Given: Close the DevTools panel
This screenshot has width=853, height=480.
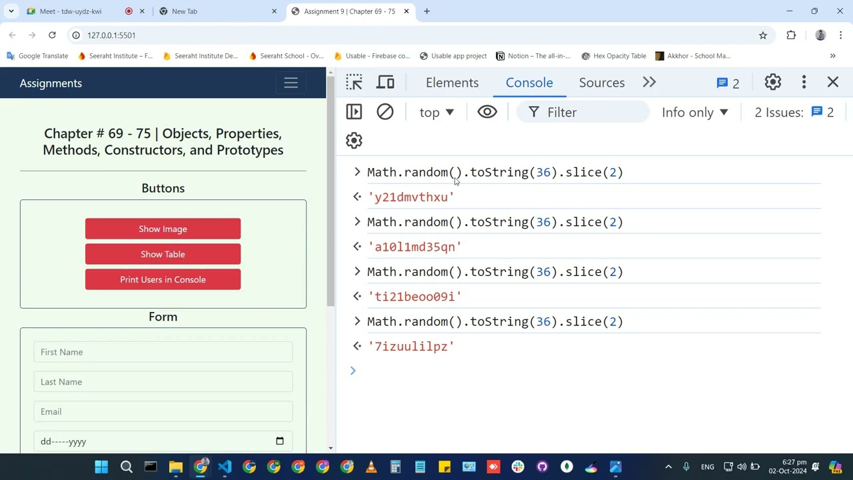Looking at the screenshot, I should tap(833, 83).
